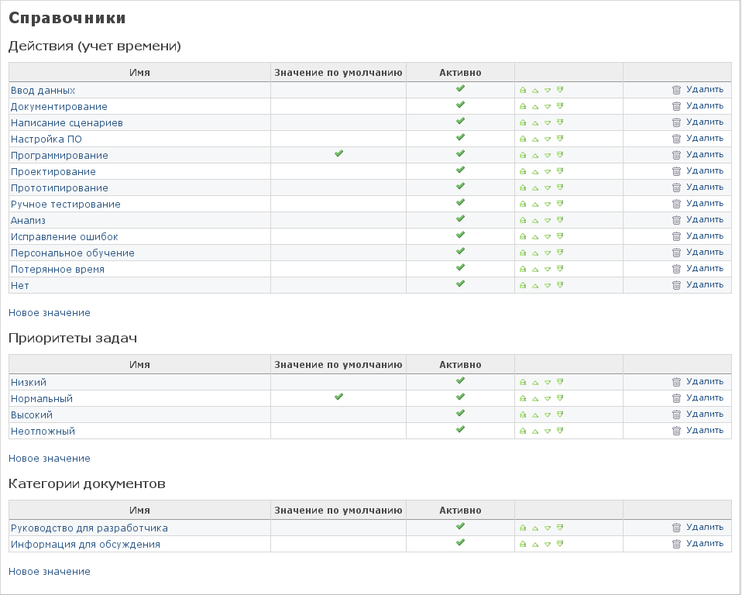The width and height of the screenshot is (742, 595).
Task: Add new value under "Категории документов"
Action: click(50, 572)
